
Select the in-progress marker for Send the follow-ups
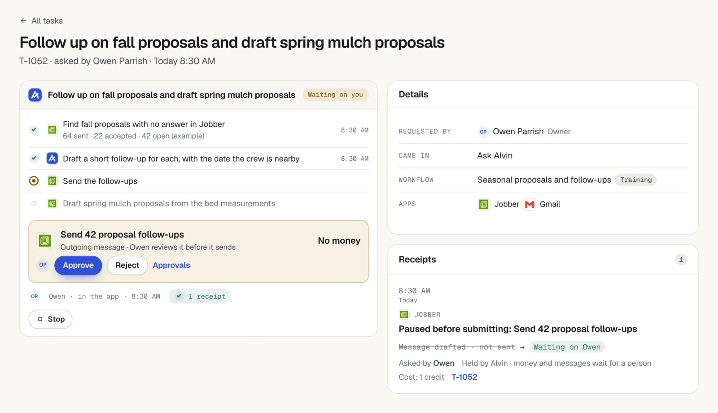tap(34, 181)
